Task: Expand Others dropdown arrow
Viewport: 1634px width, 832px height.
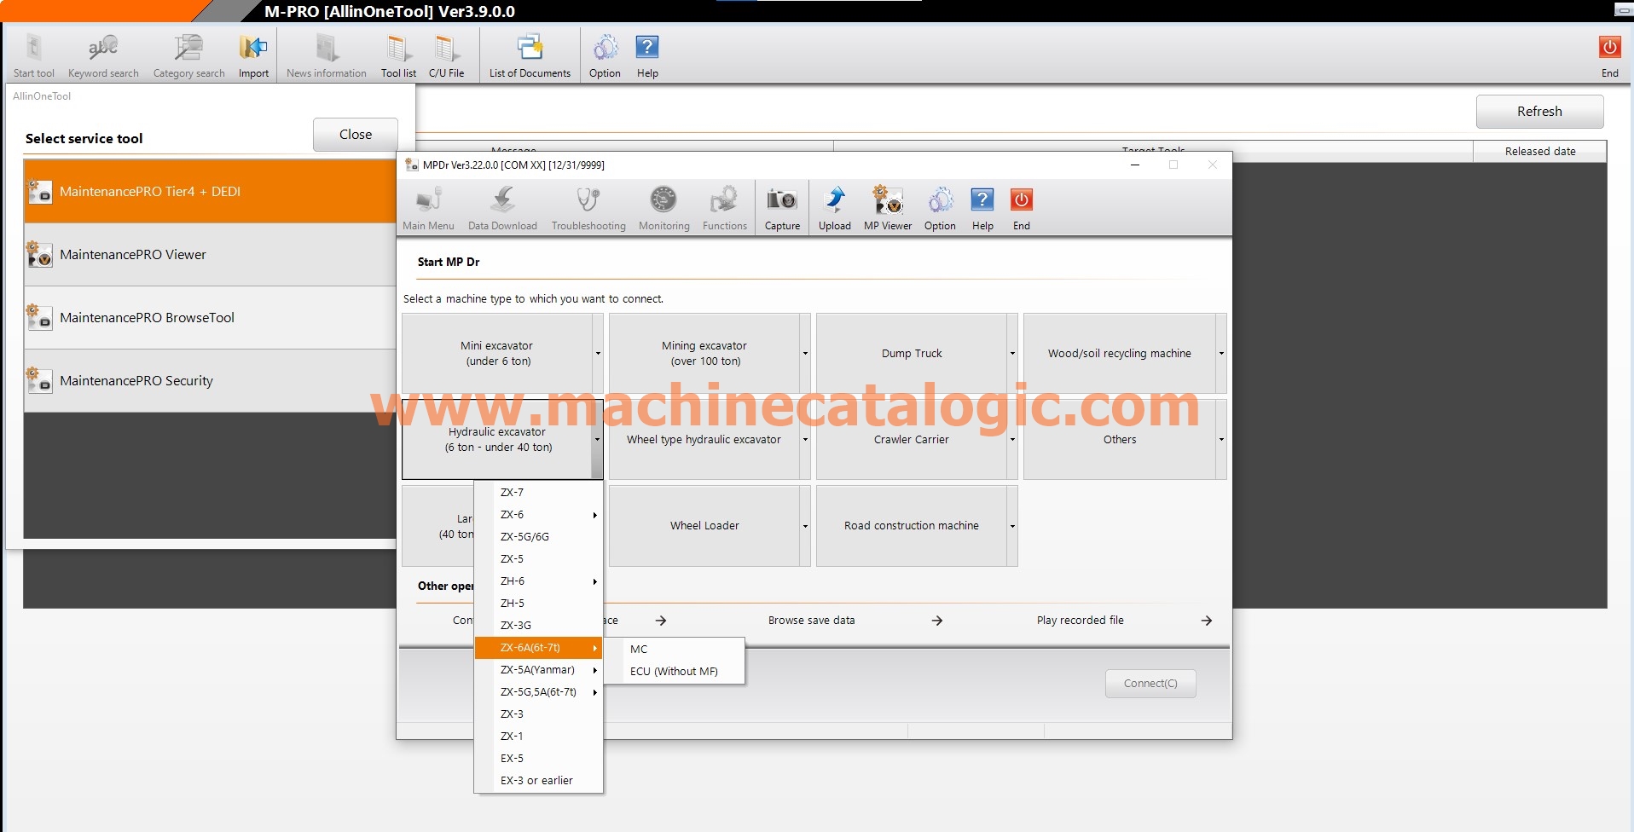Action: click(x=1221, y=440)
